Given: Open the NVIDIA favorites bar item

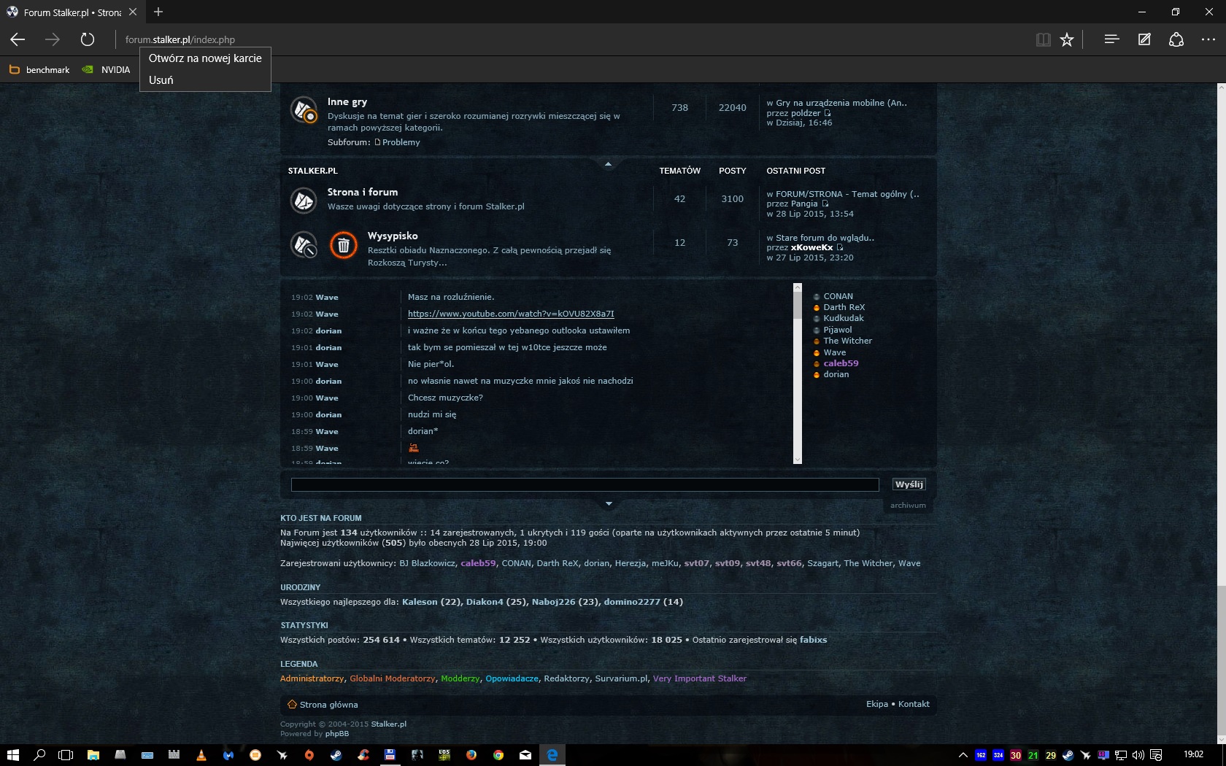Looking at the screenshot, I should [107, 70].
